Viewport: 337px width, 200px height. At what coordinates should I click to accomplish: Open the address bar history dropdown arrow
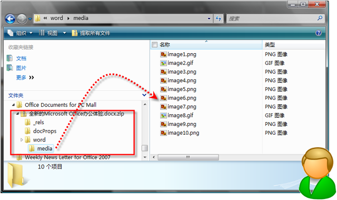tap(209, 19)
